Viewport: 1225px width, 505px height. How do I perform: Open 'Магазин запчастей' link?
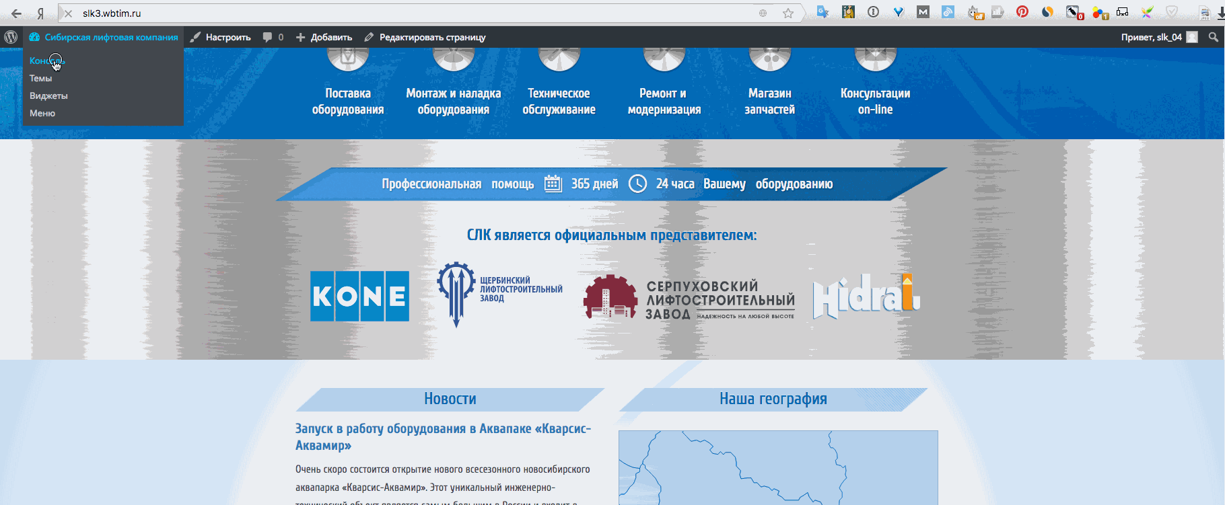(770, 101)
